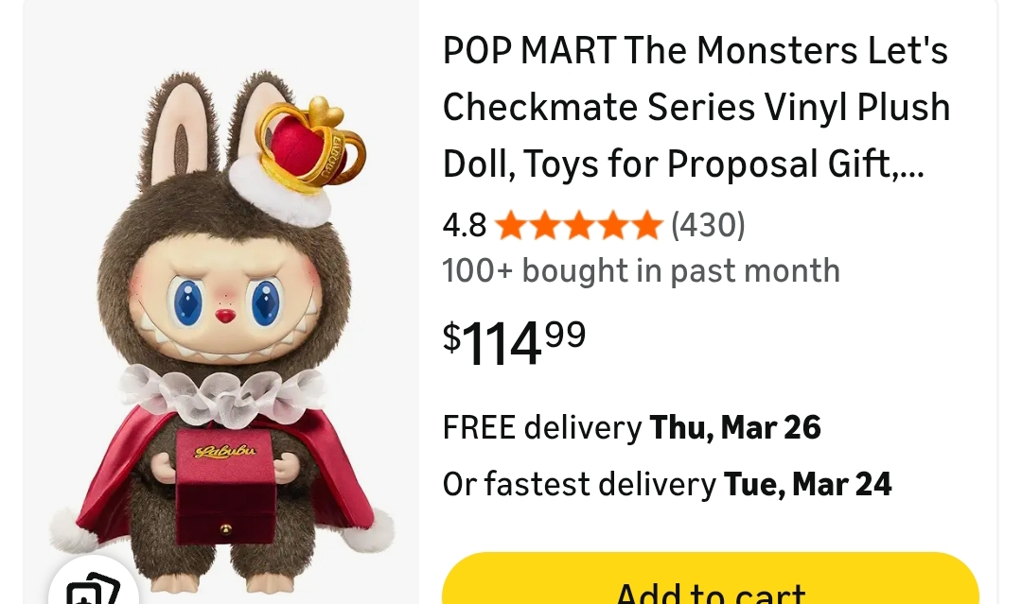1022x604 pixels.
Task: Click the image-stack icon under the product photo
Action: coord(93,588)
